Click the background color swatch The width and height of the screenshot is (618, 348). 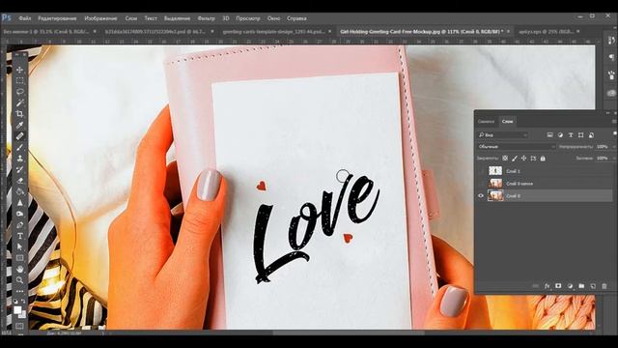(x=23, y=315)
